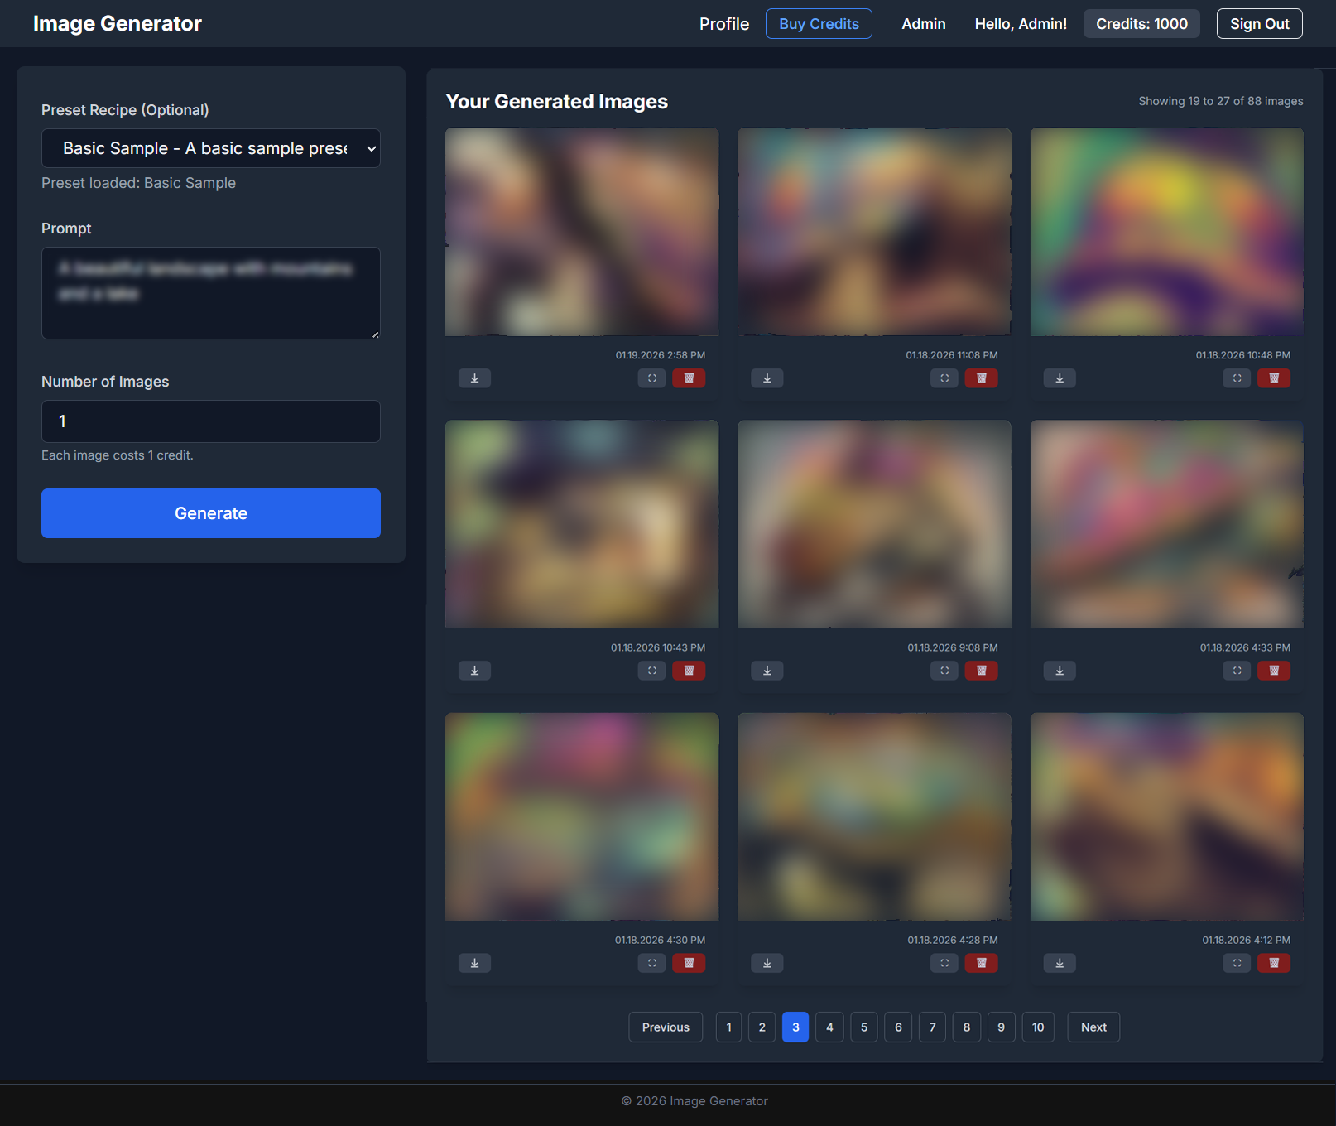Expand the image dated 01.18.2026 4:33 PM fullscreen
The height and width of the screenshot is (1126, 1336).
pyautogui.click(x=1237, y=671)
